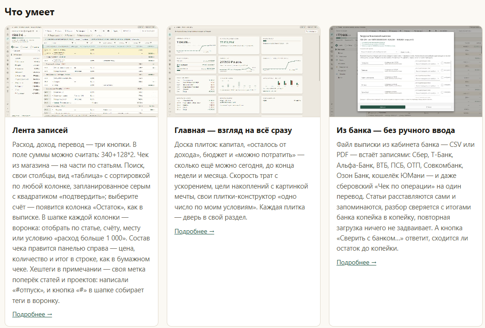
Task: Click the Лента записей card heading
Action: tap(40, 130)
